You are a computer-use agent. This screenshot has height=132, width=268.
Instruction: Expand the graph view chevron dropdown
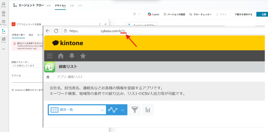122,110
